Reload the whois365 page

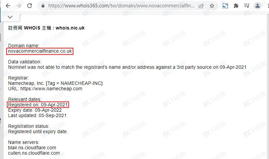pos(30,6)
